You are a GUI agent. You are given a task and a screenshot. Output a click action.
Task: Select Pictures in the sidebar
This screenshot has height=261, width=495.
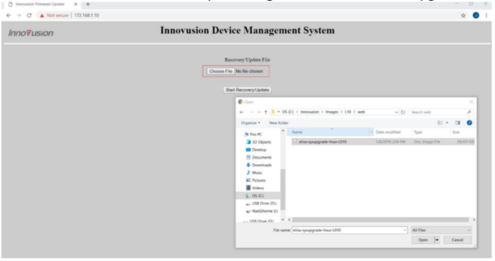point(256,180)
